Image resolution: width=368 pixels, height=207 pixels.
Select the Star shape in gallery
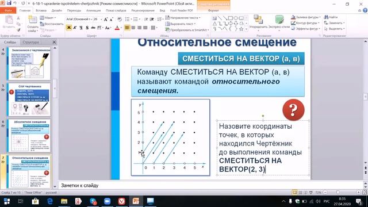[241, 29]
